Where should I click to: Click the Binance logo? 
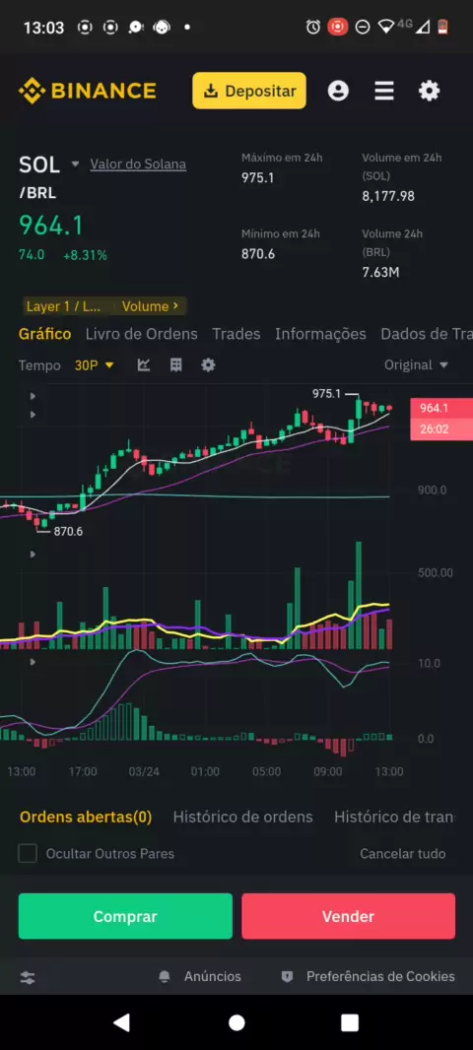87,91
